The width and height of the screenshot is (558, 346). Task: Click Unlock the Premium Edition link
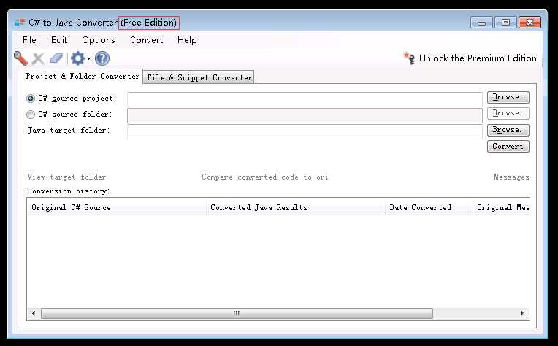tap(478, 58)
